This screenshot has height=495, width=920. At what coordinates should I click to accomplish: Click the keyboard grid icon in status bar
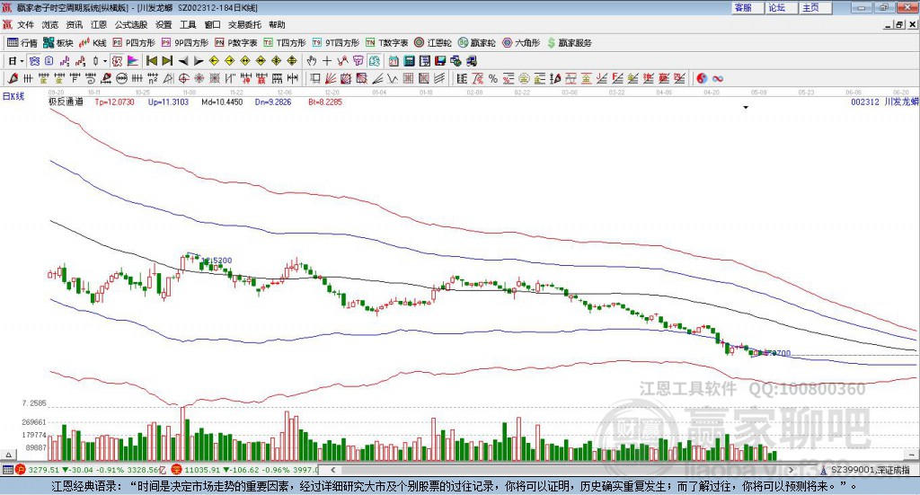tap(7, 470)
